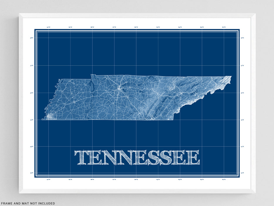Click the Nashville road hub on the map
Screen dimensions: 274x206
[119, 88]
